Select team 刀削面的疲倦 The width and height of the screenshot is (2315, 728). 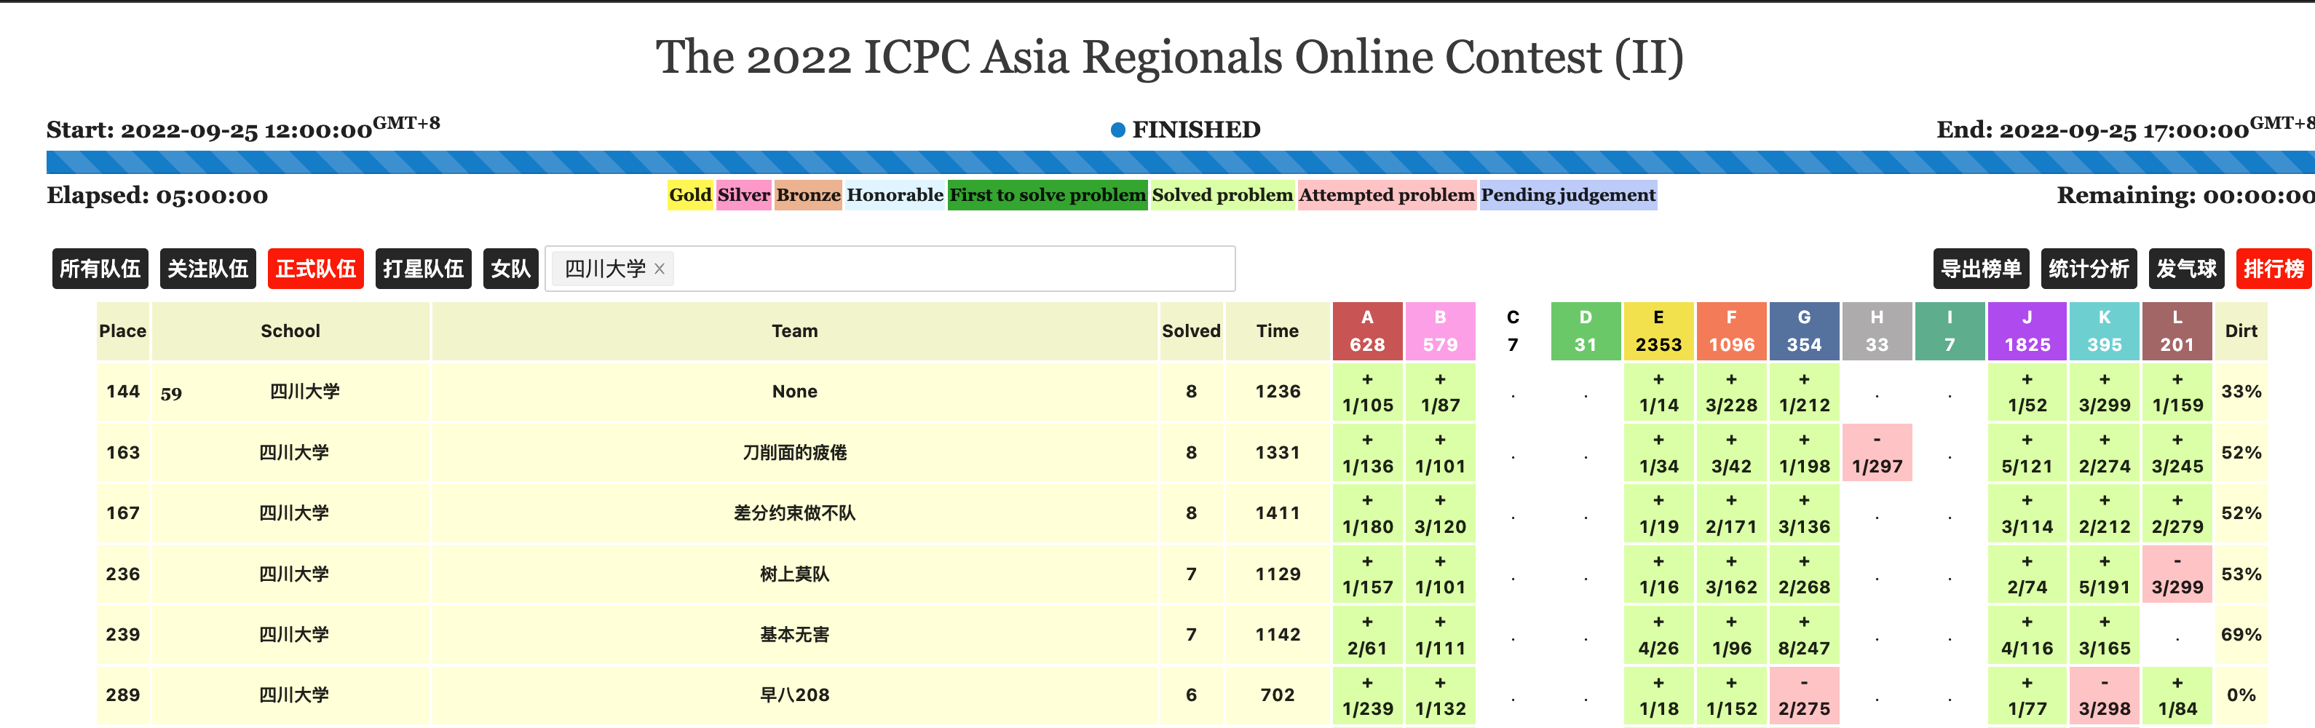(794, 452)
